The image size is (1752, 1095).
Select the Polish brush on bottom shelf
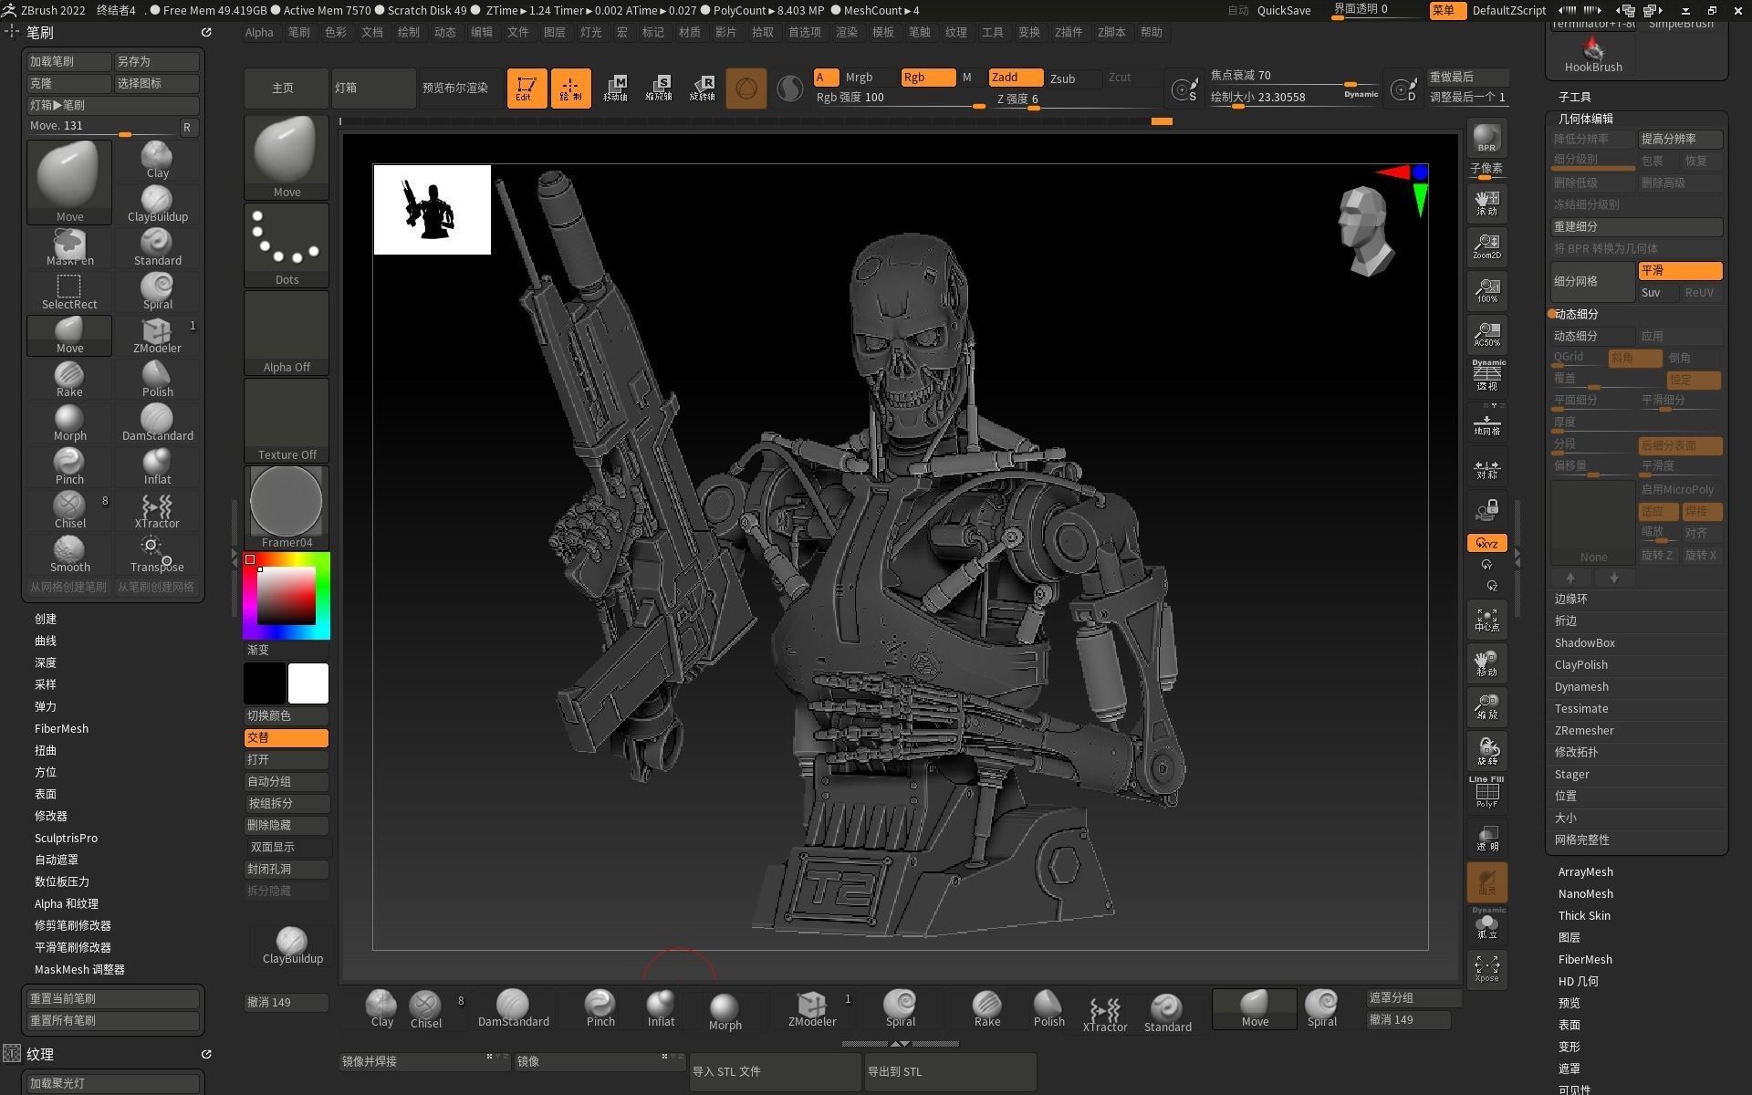click(x=1048, y=1009)
